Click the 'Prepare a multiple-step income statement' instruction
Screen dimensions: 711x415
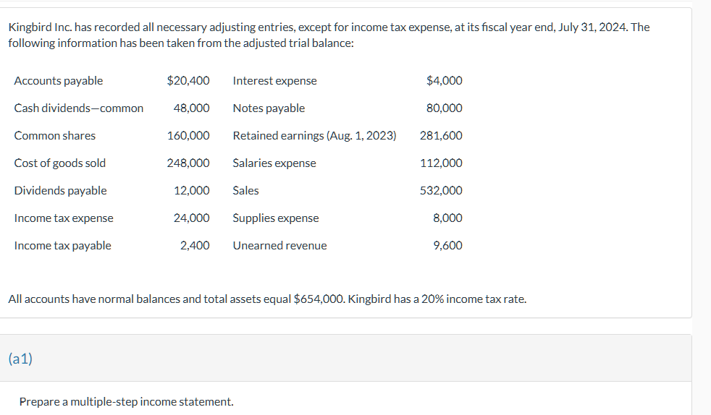(x=127, y=401)
